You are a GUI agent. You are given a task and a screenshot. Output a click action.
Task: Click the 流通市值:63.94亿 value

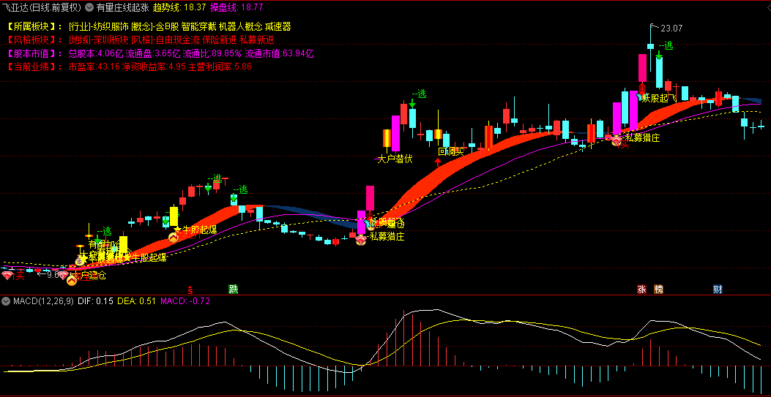click(x=279, y=53)
